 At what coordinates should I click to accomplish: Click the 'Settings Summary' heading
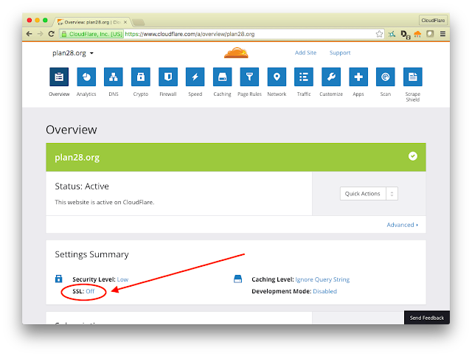point(91,254)
